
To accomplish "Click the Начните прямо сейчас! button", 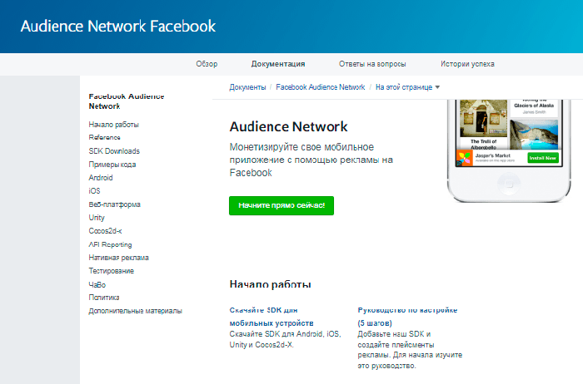I will (282, 205).
